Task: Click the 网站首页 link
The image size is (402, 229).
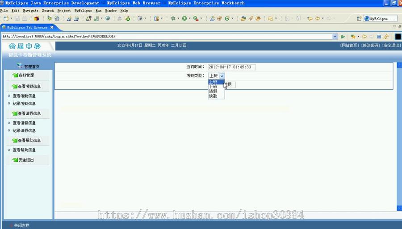Action: (350, 46)
